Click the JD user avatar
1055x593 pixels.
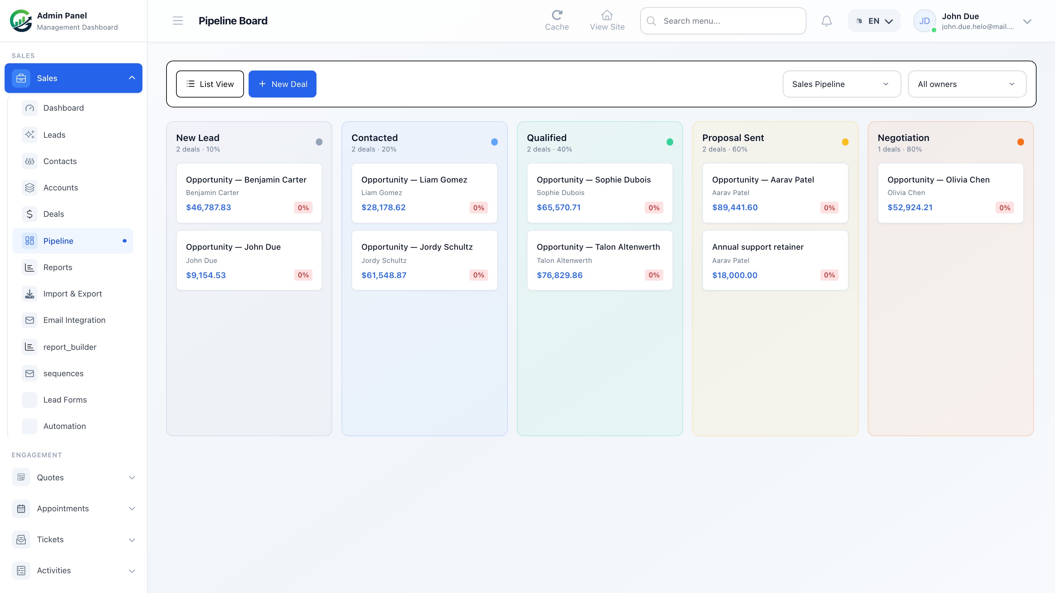coord(924,21)
